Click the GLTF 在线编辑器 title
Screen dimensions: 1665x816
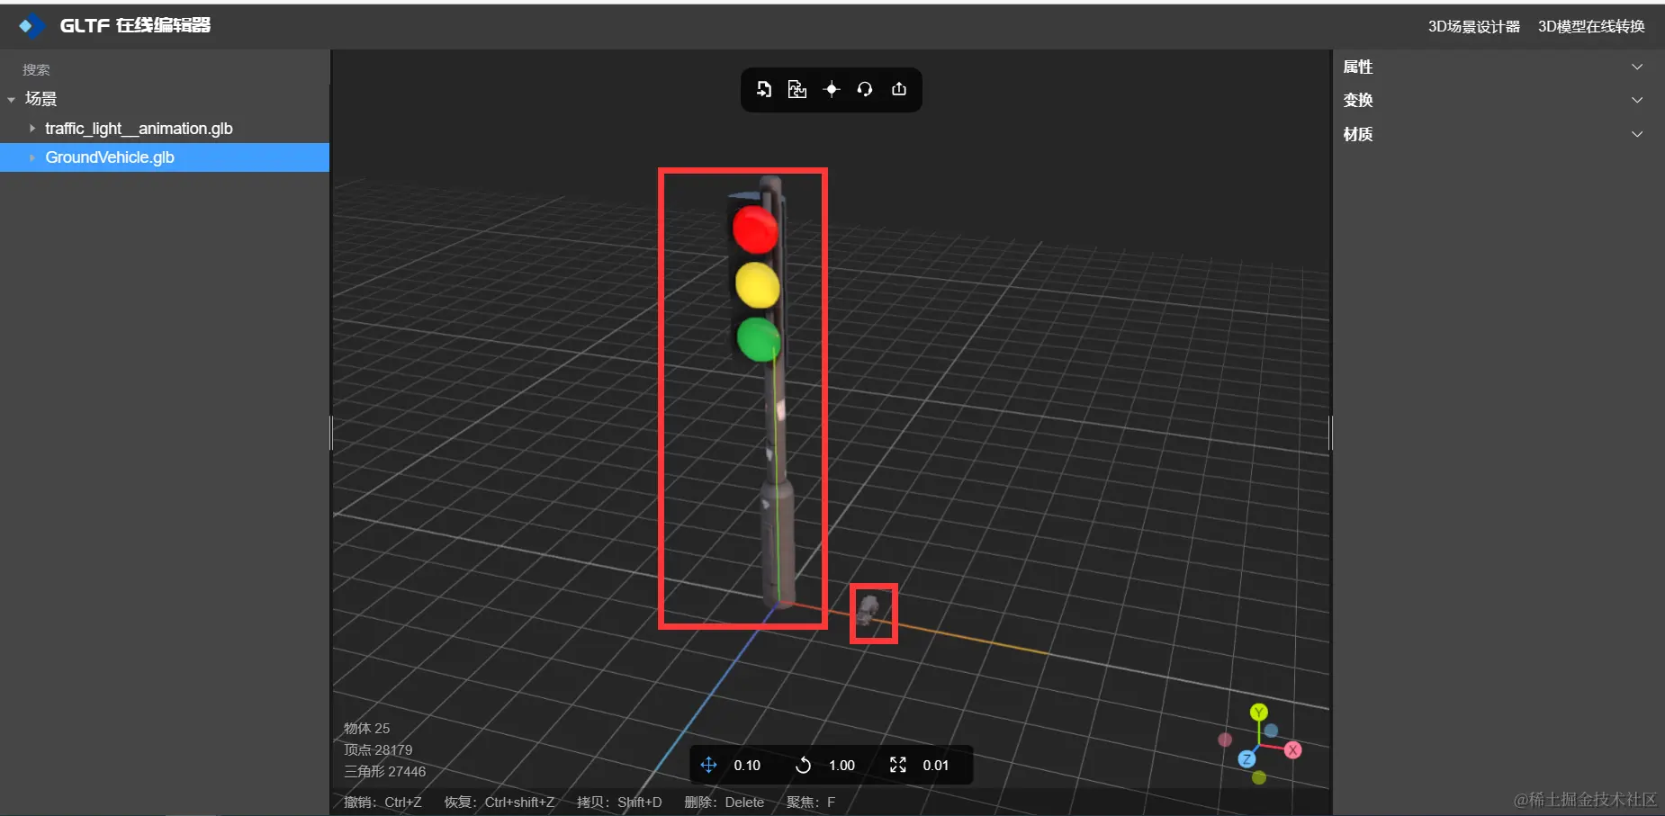click(x=135, y=25)
